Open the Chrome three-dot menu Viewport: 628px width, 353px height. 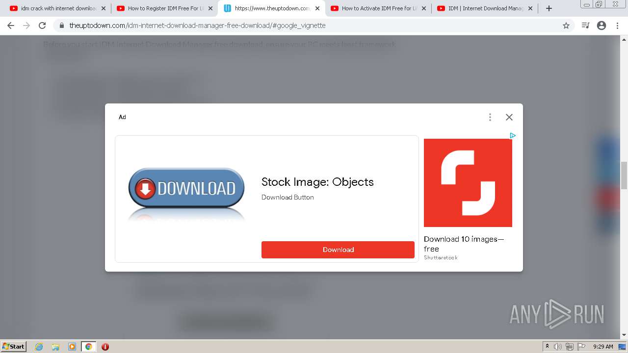[x=617, y=25]
